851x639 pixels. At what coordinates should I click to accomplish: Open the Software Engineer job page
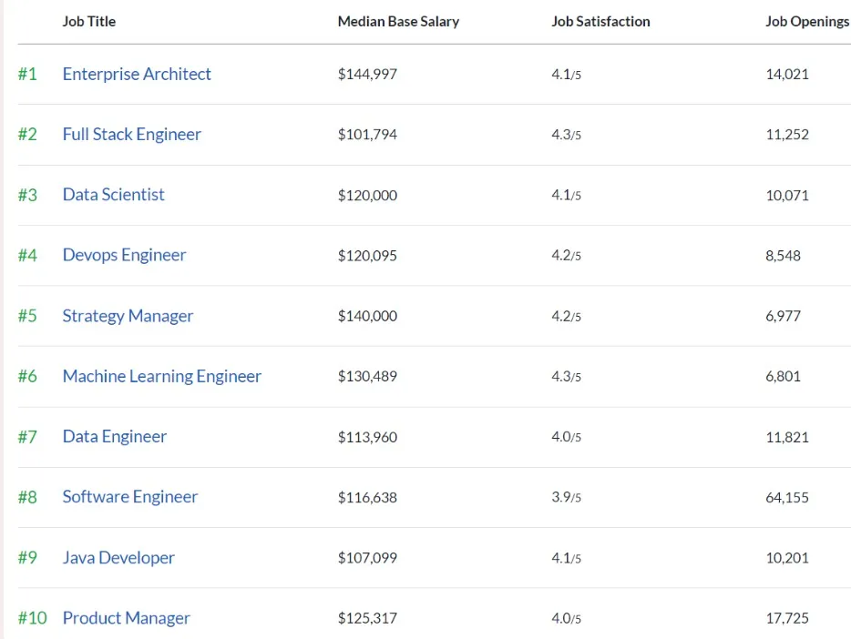129,497
